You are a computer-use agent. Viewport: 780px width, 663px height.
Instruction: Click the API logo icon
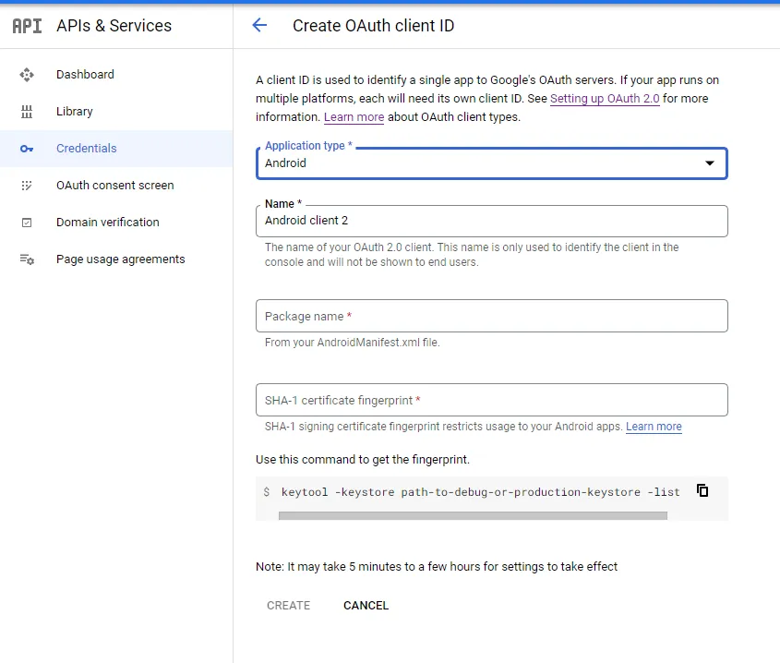(x=27, y=26)
